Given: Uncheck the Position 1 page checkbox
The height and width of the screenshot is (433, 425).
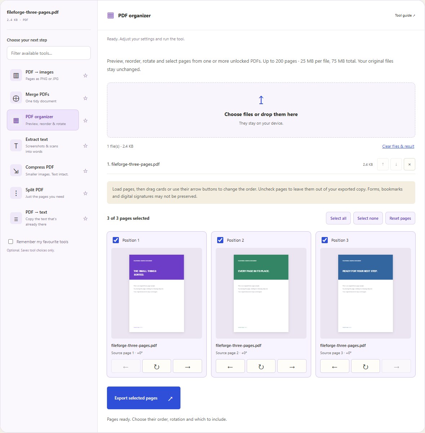Looking at the screenshot, I should point(116,240).
